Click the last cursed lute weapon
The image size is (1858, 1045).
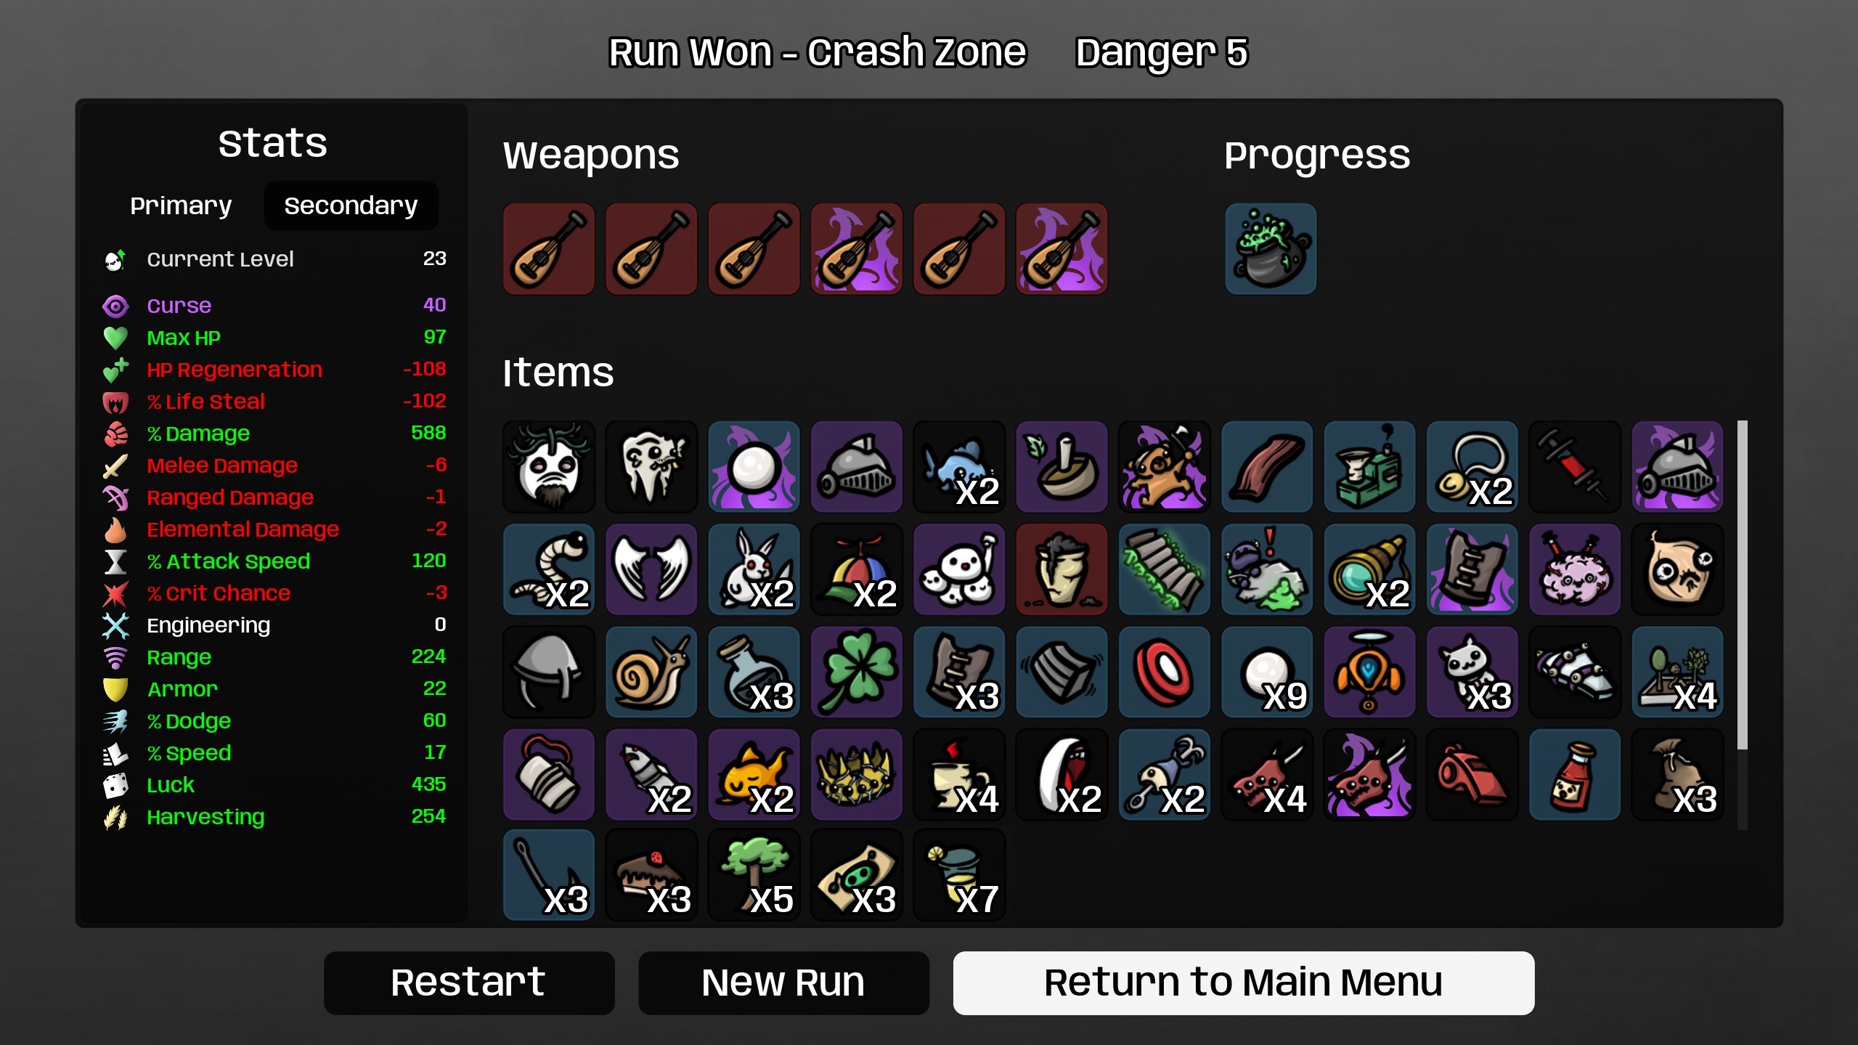pos(1062,249)
